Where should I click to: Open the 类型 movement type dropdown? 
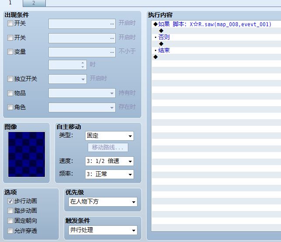point(110,136)
